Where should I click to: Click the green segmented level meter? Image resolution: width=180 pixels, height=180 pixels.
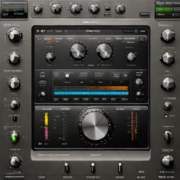coord(64,126)
